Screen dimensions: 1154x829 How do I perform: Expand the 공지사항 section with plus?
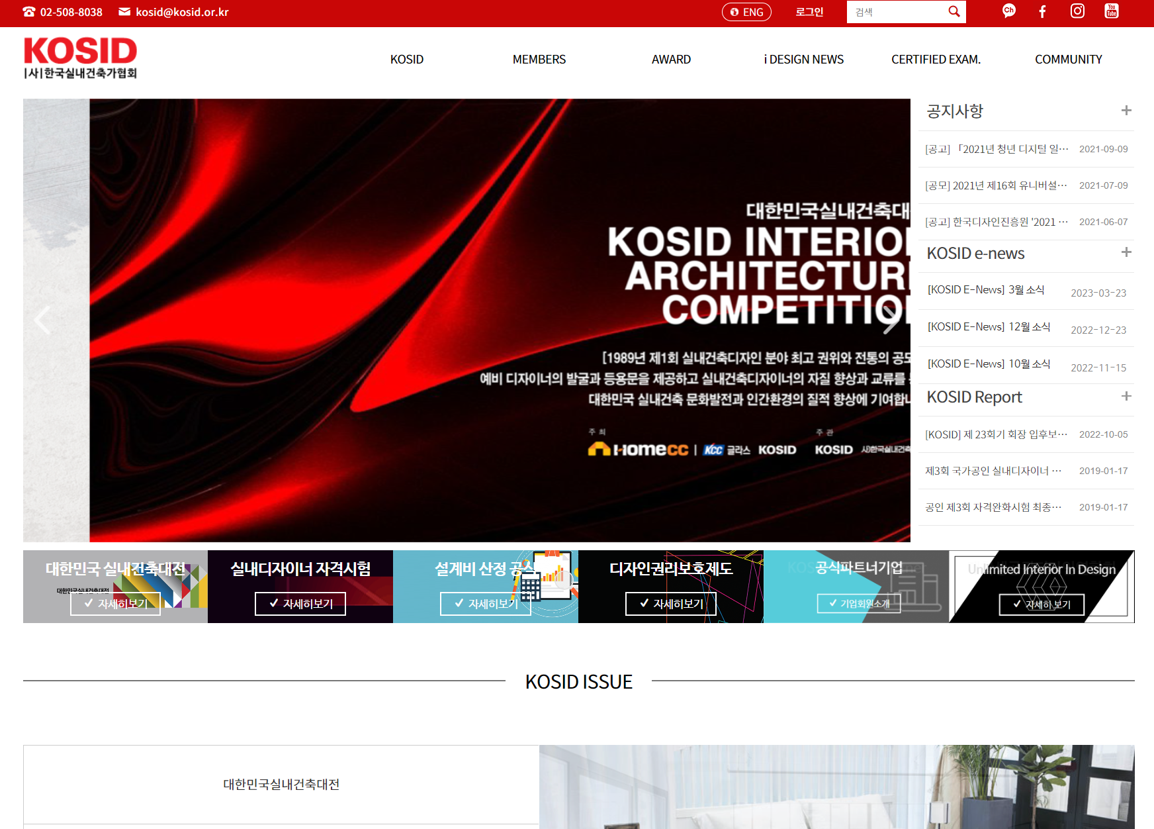tap(1126, 111)
